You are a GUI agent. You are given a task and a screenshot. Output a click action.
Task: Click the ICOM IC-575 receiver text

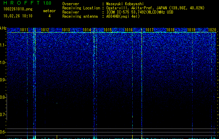click(x=140, y=12)
